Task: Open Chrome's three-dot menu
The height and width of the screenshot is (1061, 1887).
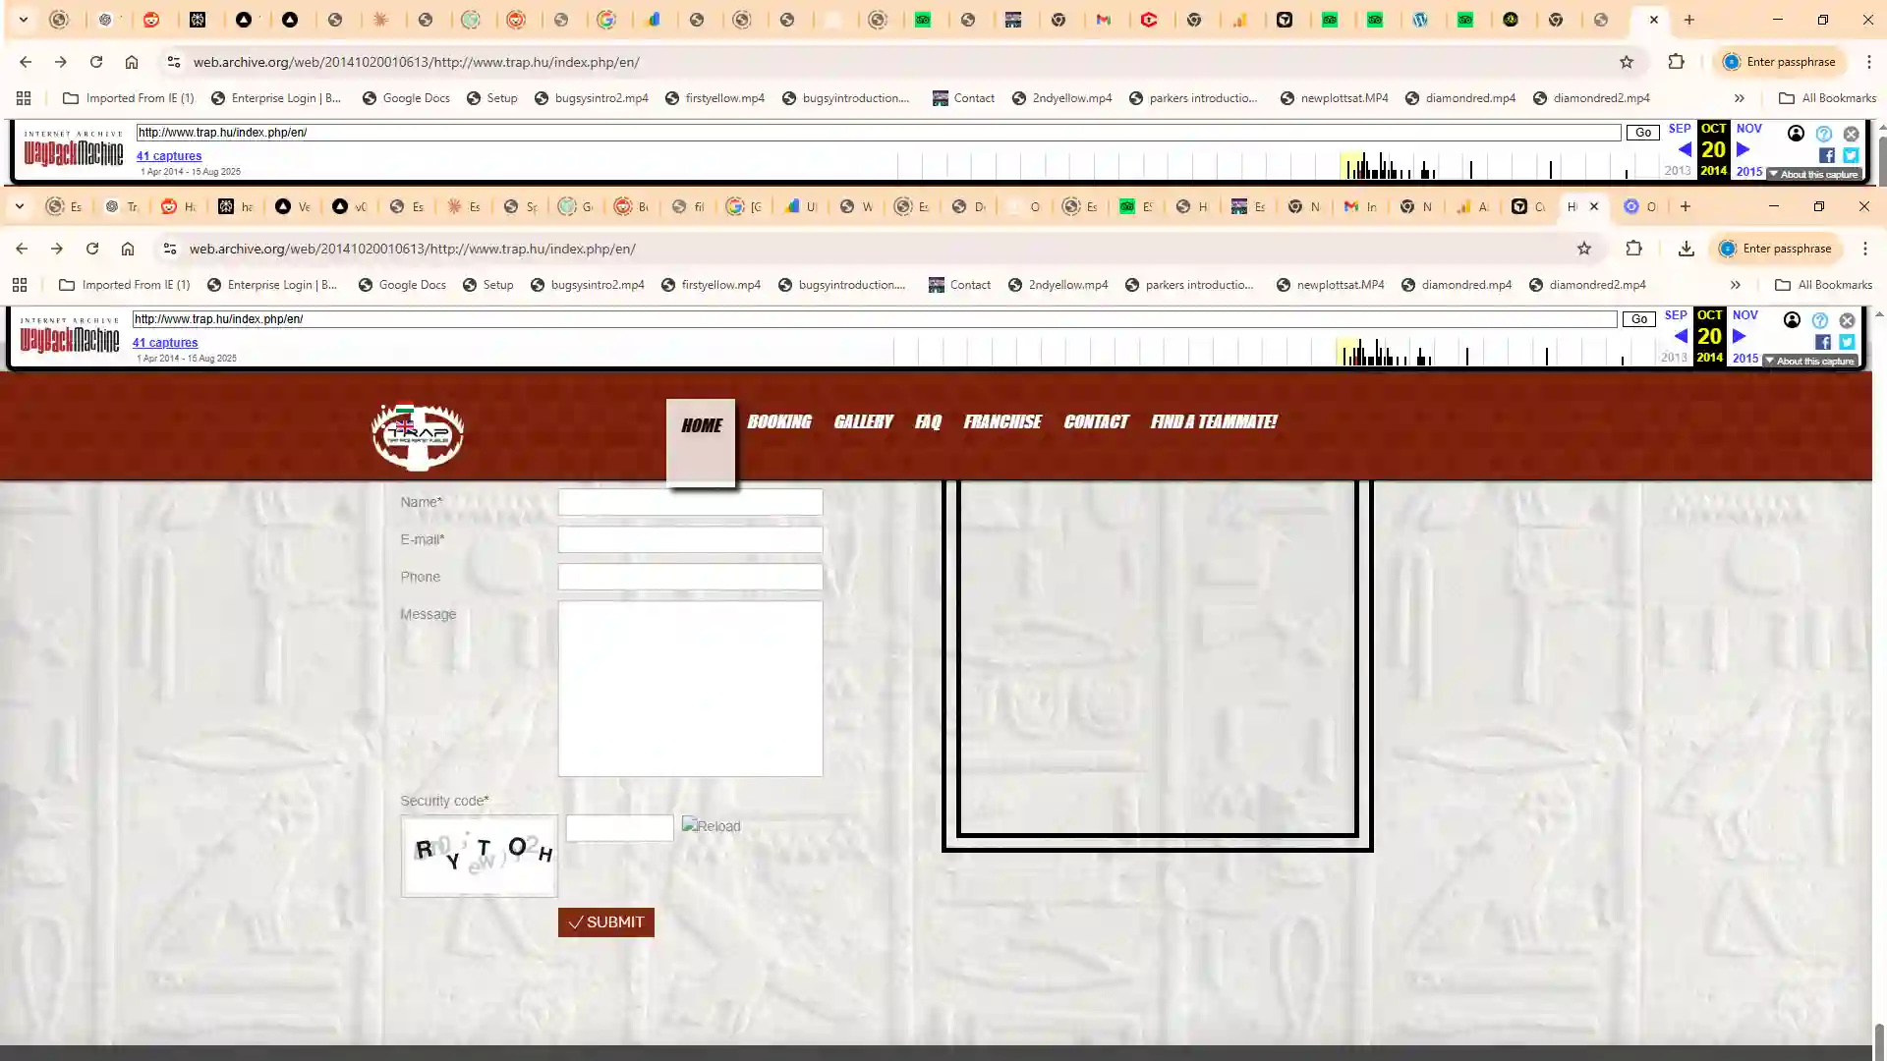Action: [1864, 249]
